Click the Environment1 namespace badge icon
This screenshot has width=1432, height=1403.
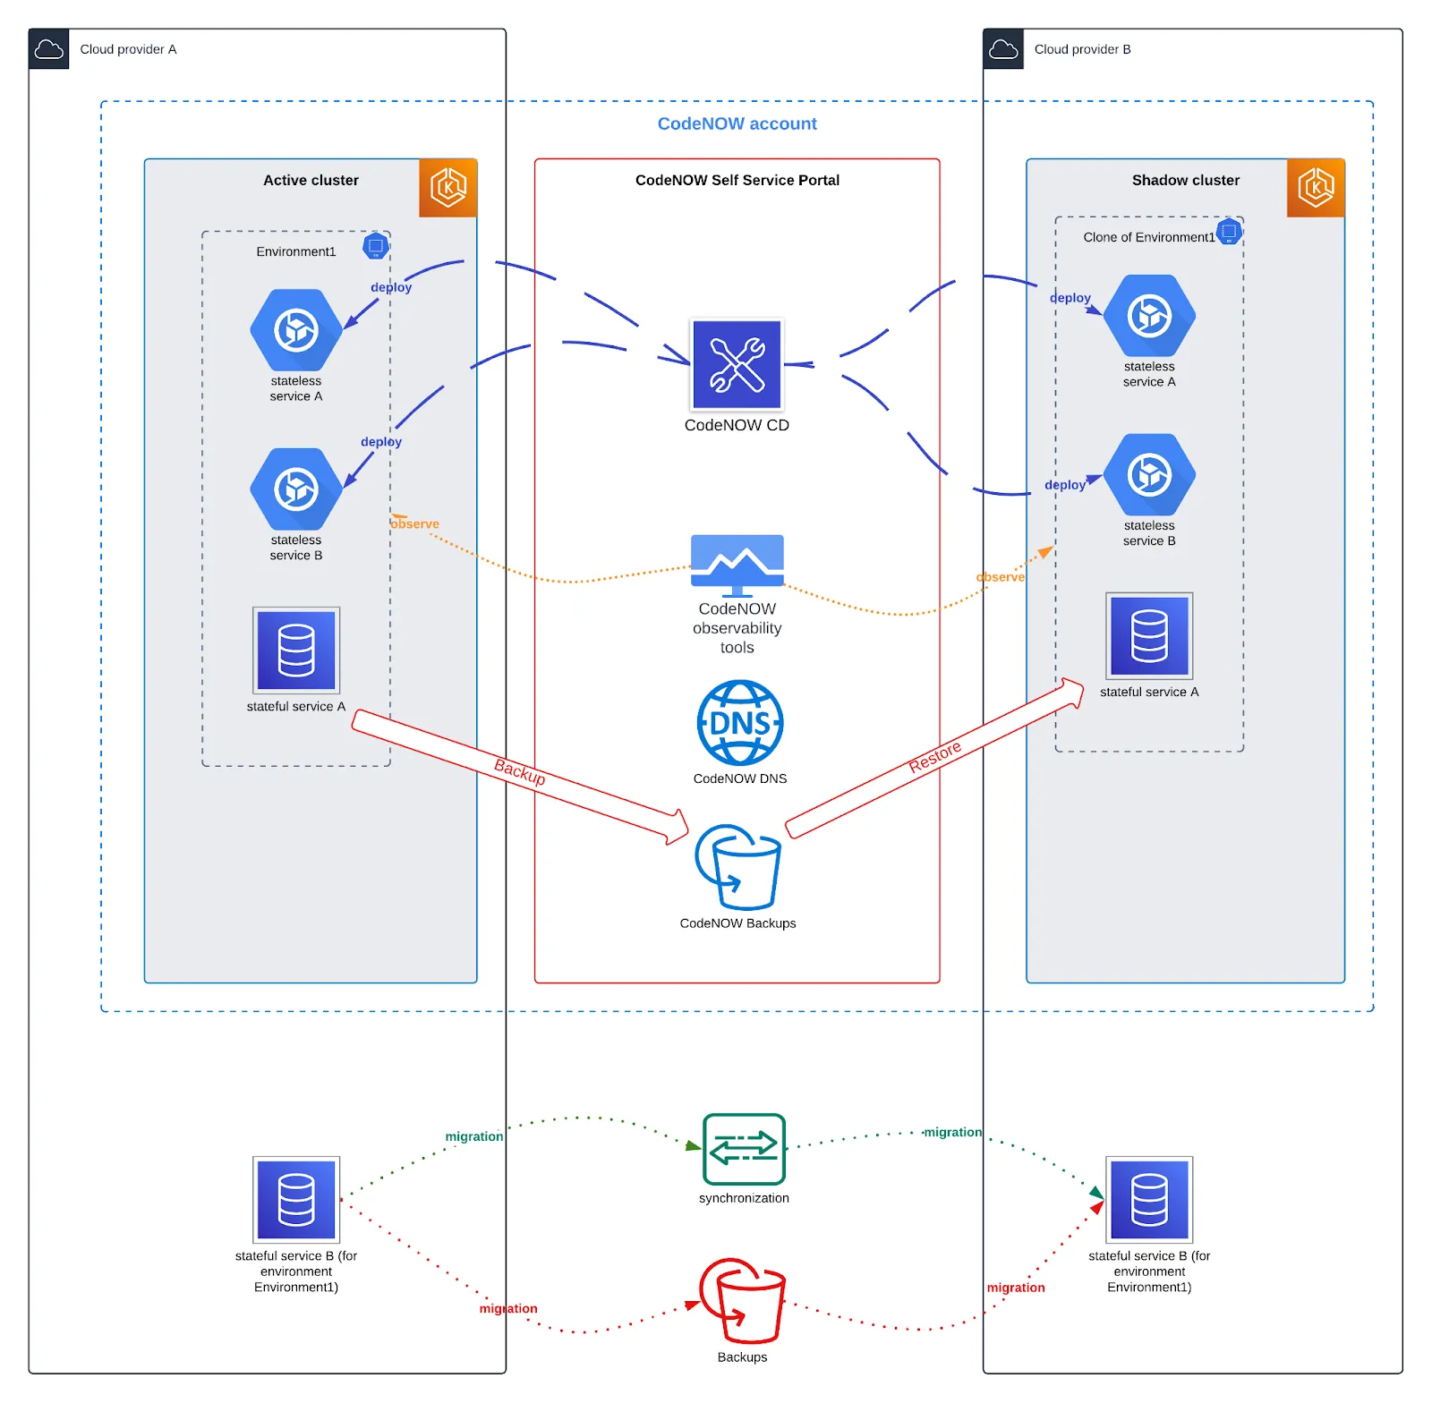point(375,244)
